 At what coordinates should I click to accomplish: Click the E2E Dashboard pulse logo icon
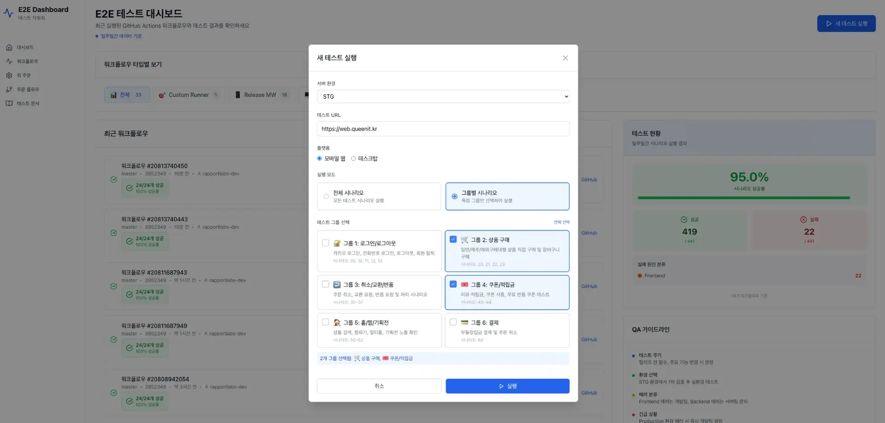tap(8, 13)
